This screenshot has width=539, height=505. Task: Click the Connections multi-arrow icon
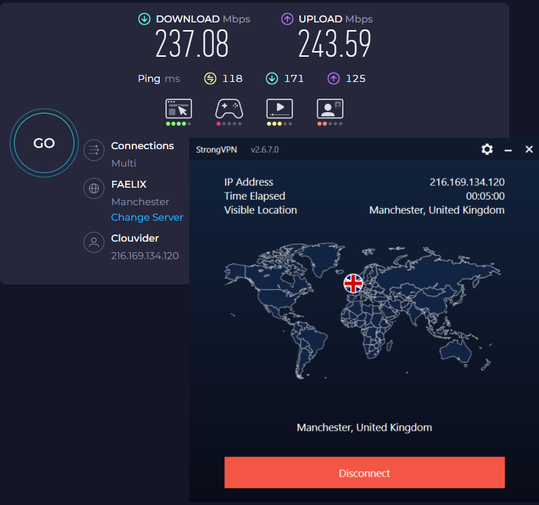point(94,150)
